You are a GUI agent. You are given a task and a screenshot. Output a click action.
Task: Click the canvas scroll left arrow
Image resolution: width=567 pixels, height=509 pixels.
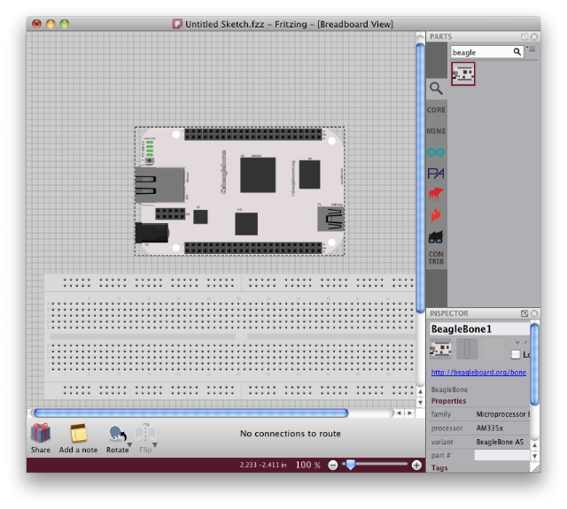399,413
